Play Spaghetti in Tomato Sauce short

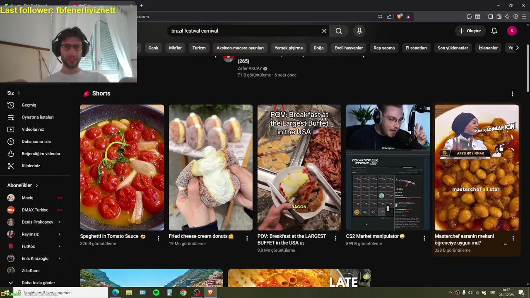(122, 167)
